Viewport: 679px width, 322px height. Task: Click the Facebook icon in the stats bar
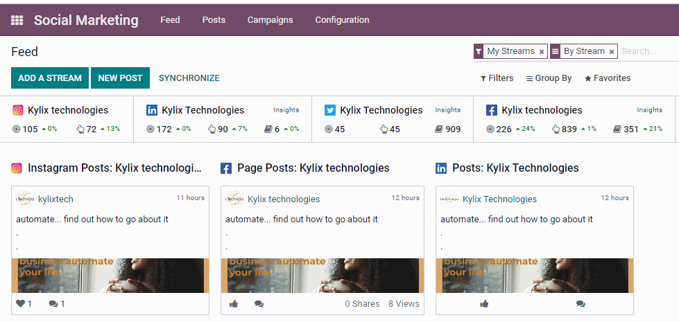(x=492, y=110)
